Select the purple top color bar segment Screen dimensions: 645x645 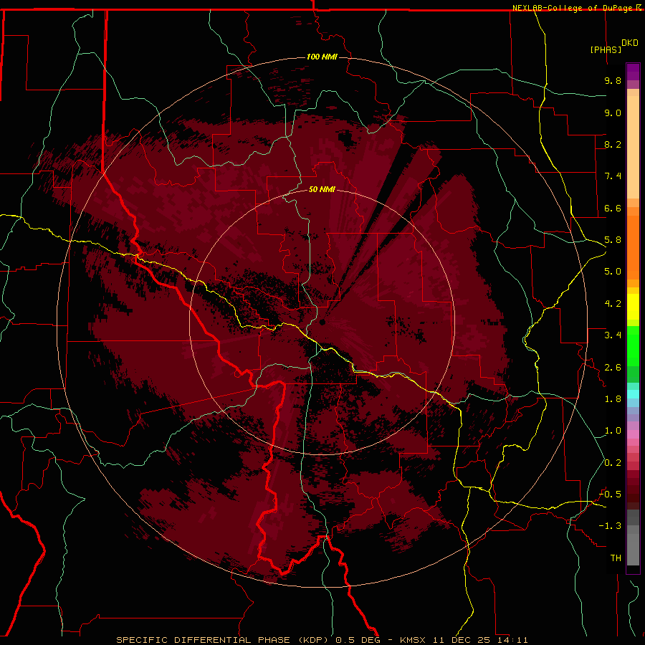(633, 72)
